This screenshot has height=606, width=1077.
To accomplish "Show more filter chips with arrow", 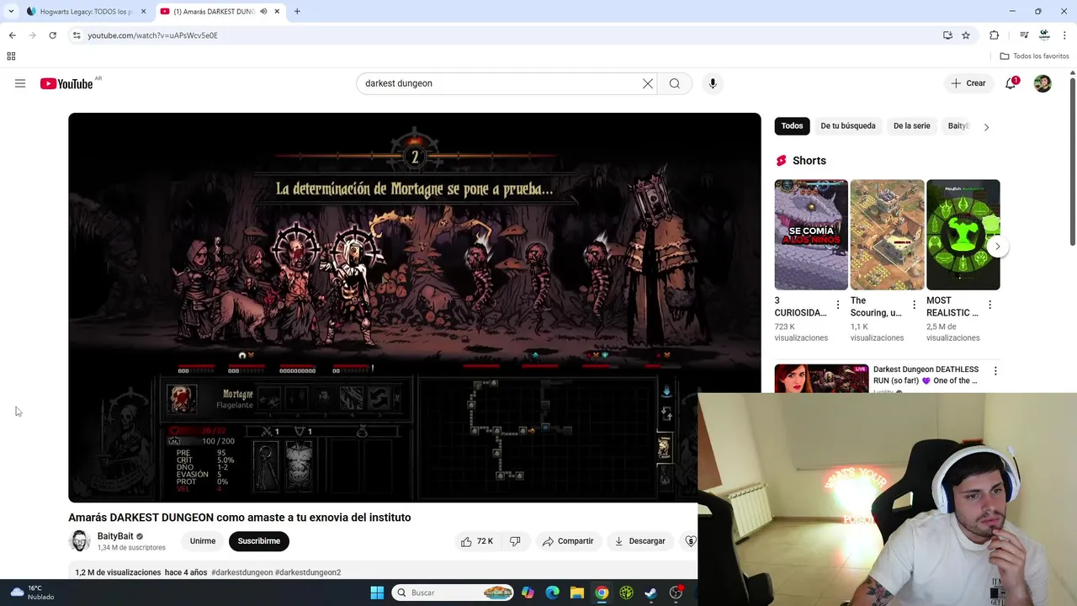I will (986, 127).
